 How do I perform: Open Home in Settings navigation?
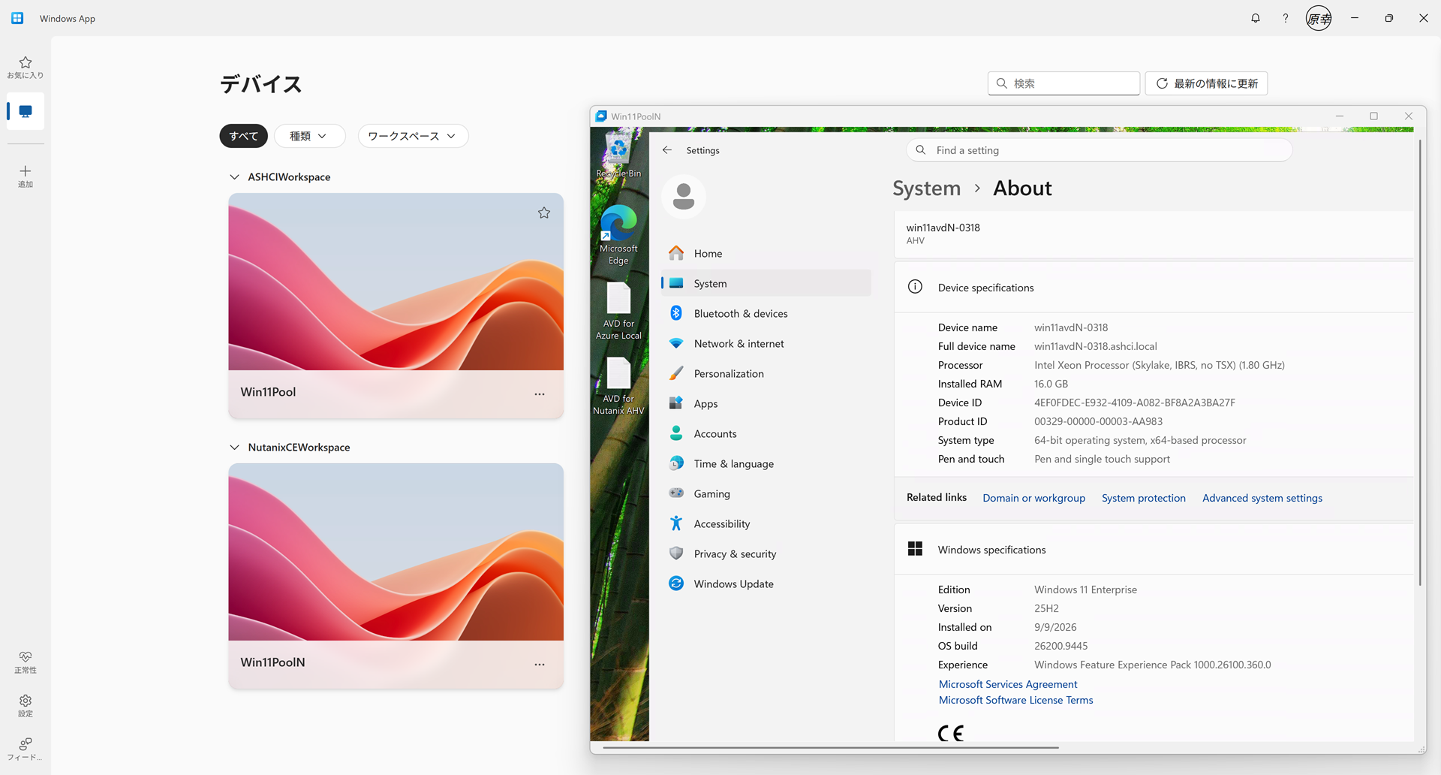[x=766, y=254]
